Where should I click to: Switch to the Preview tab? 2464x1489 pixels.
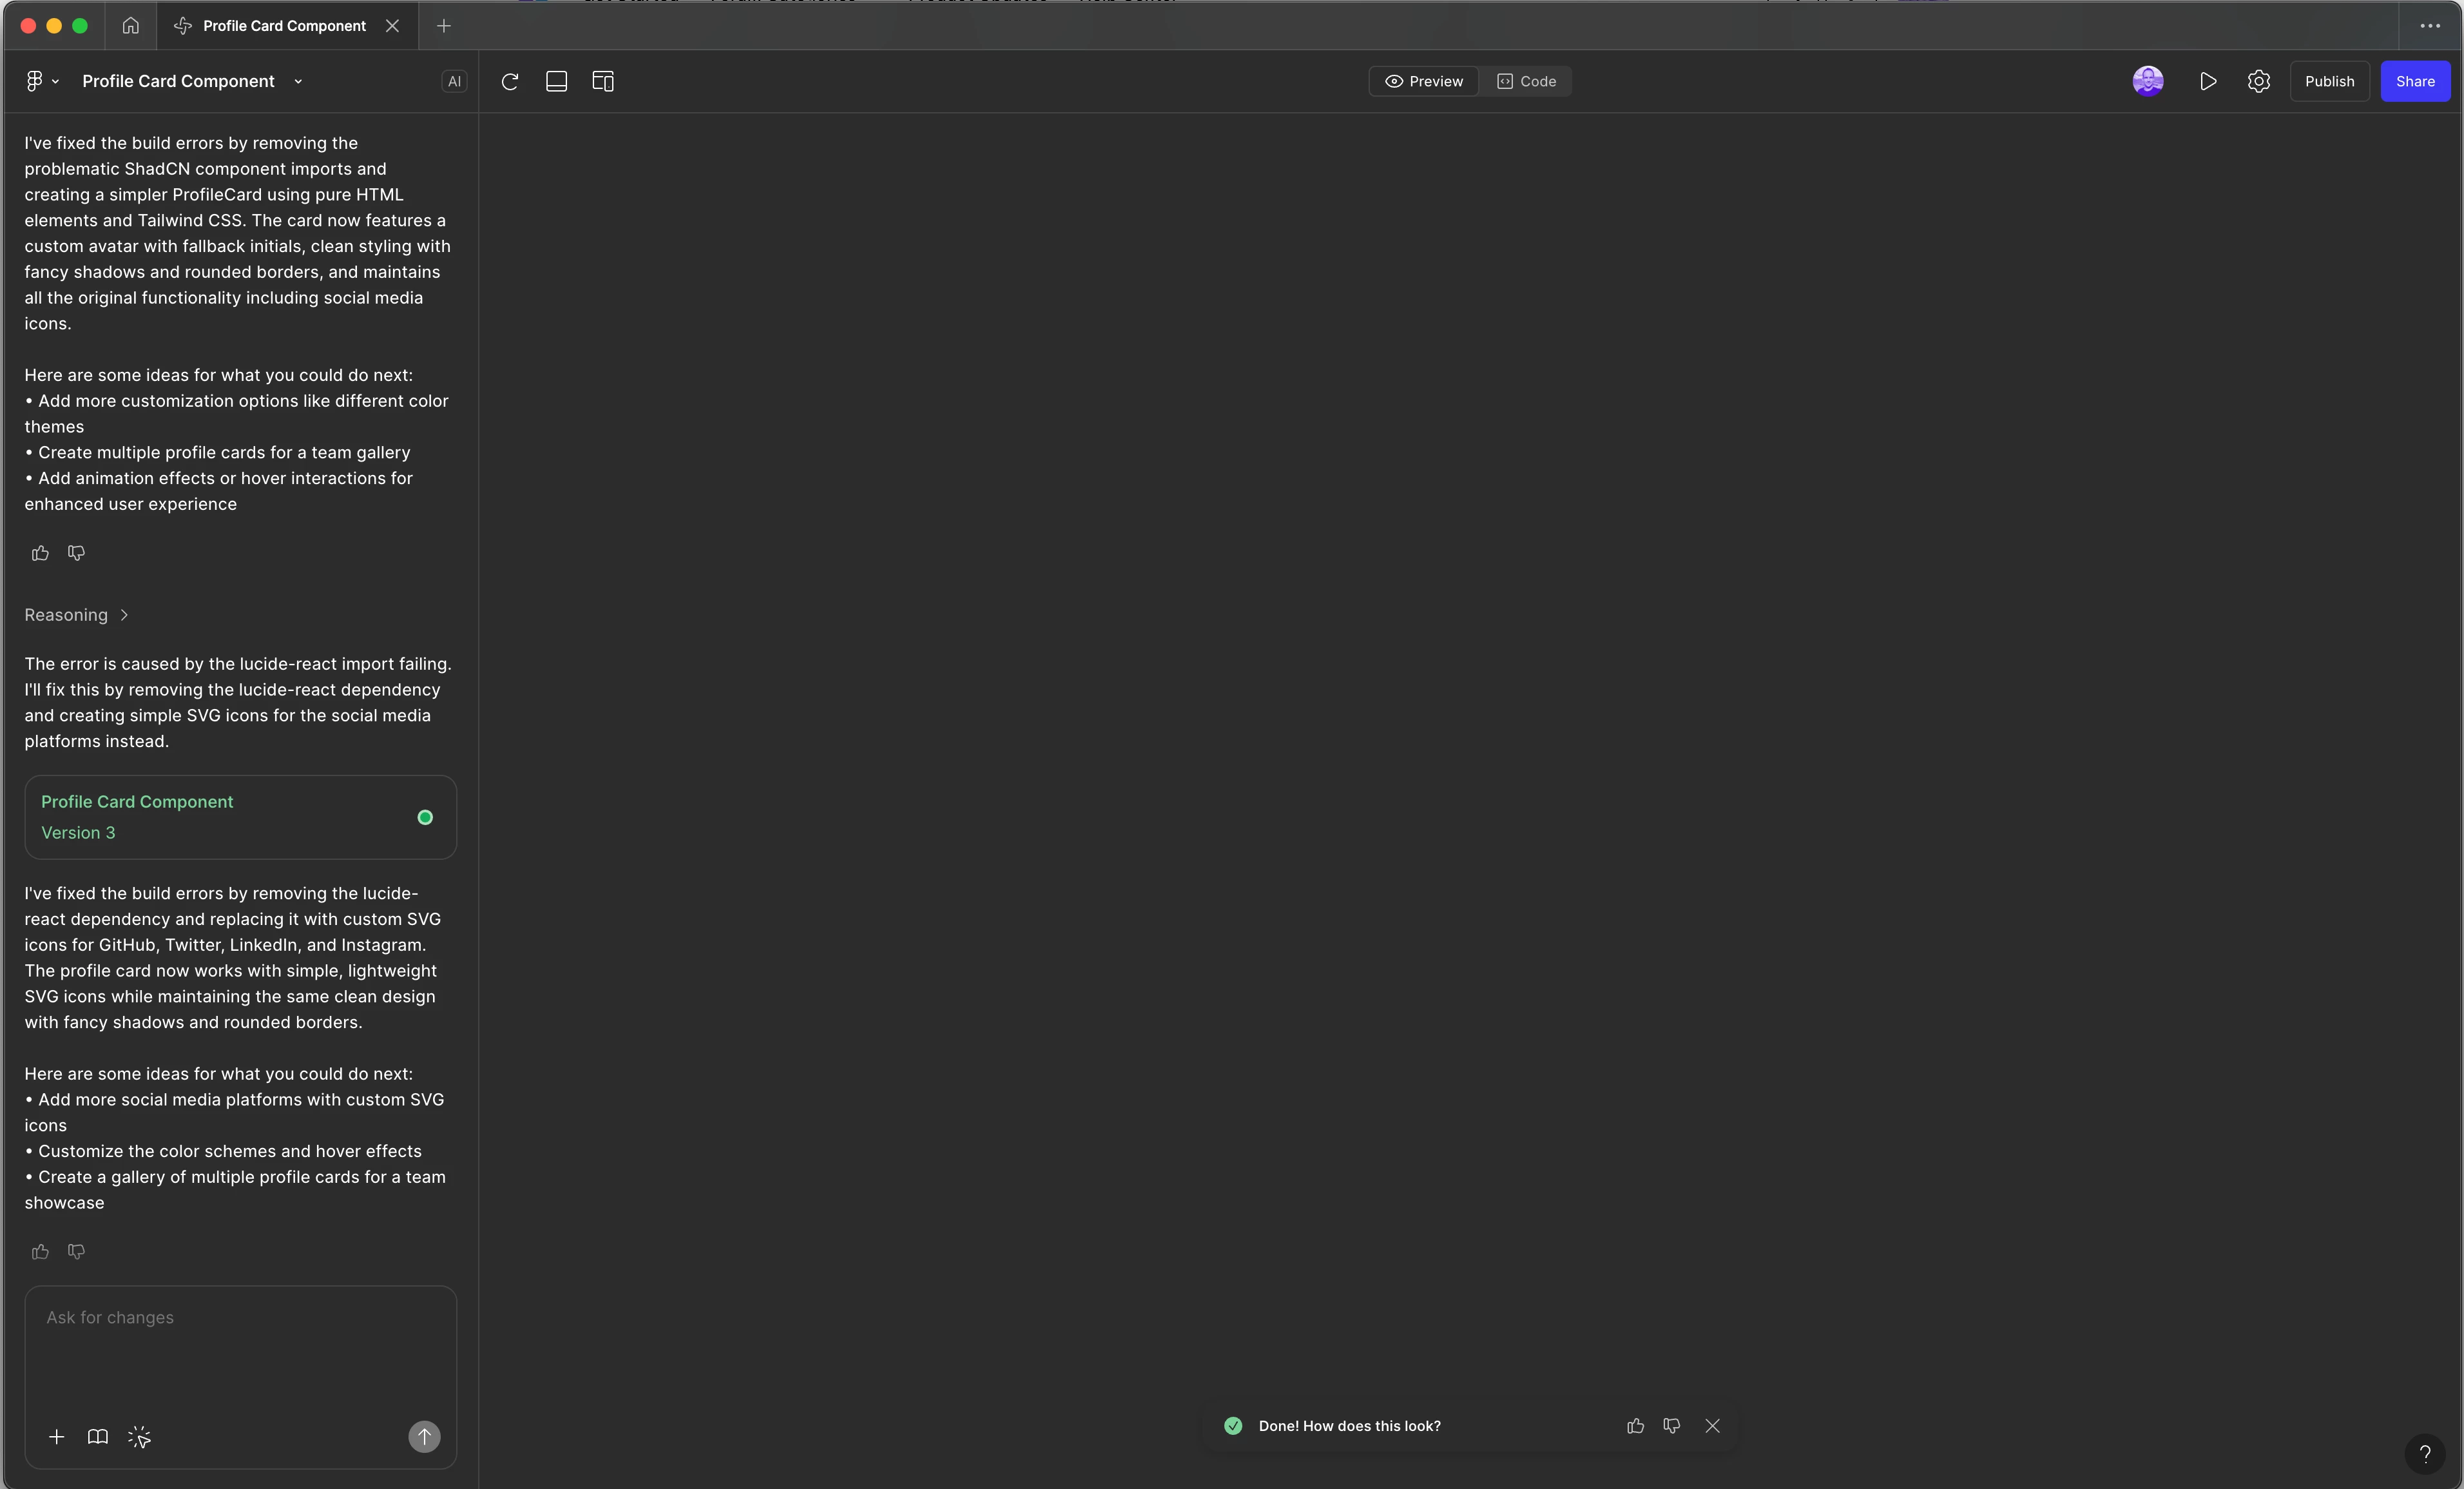(1424, 82)
